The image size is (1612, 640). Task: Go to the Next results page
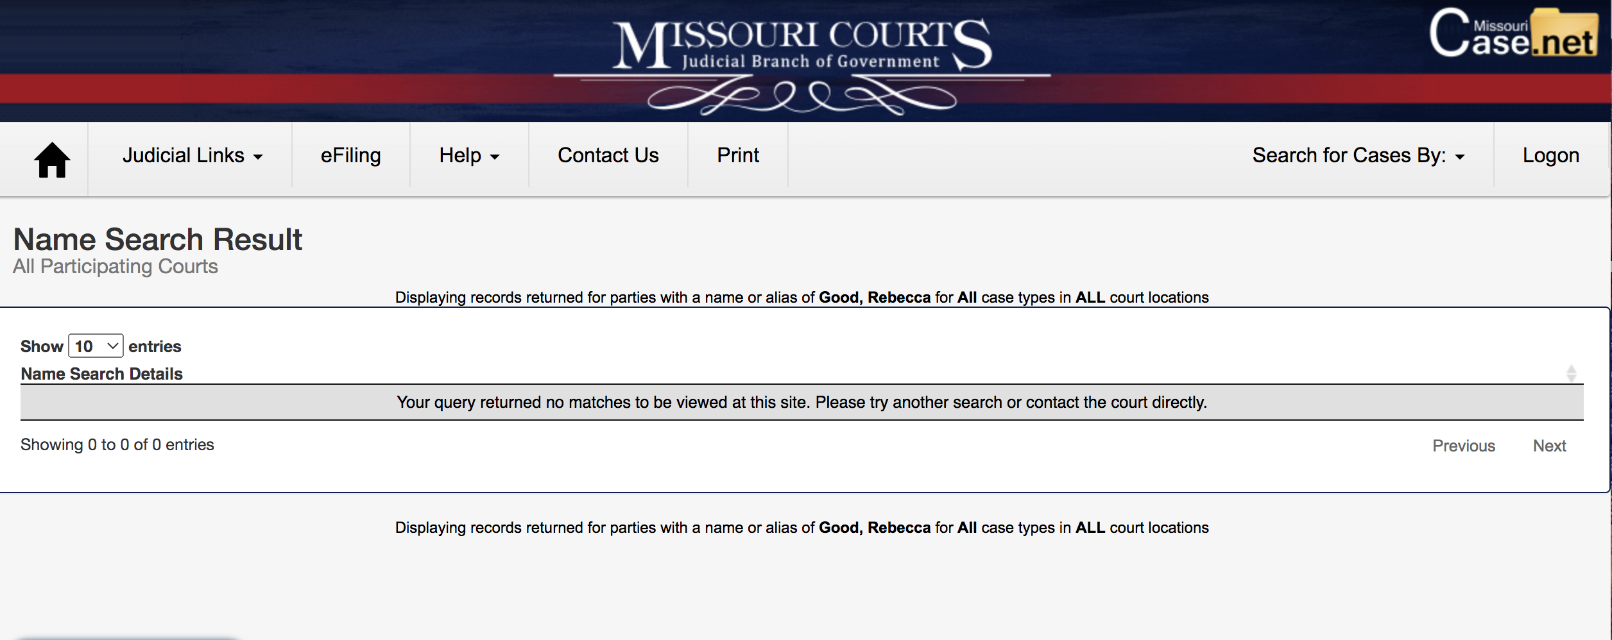[x=1549, y=446]
